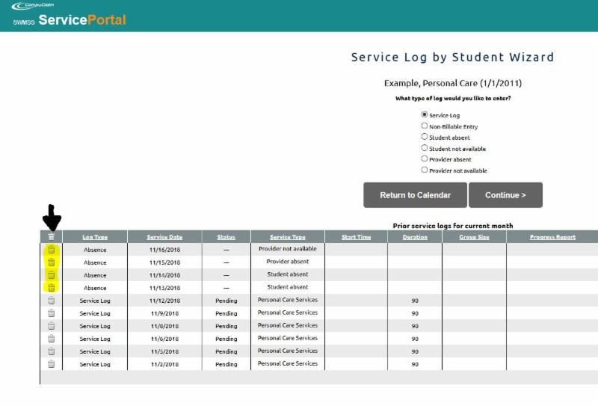The image size is (598, 406).
Task: Pick the Provider not available option
Action: 425,170
